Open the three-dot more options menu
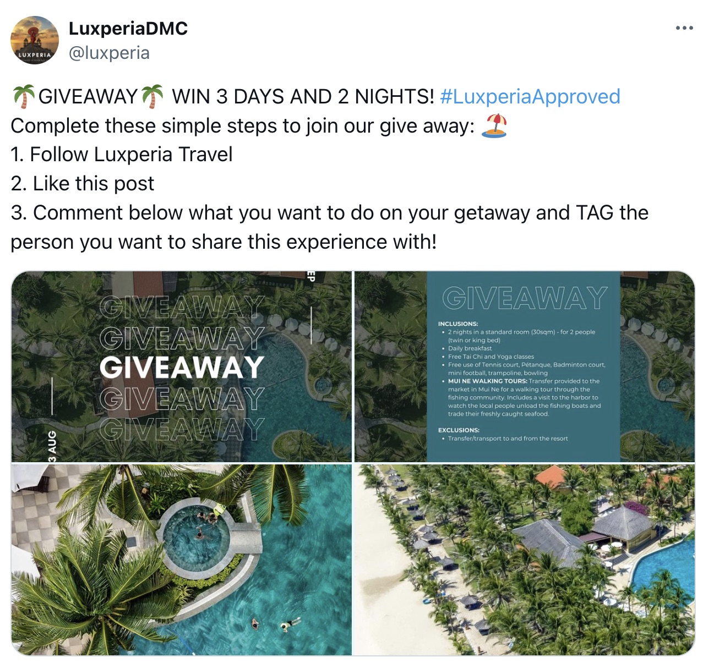 tap(684, 28)
